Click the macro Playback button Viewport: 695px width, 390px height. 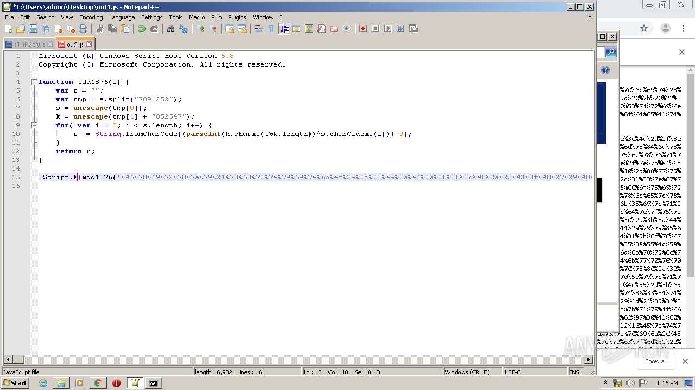tap(388, 29)
